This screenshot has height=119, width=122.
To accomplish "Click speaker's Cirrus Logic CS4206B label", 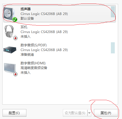I will (44, 14).
